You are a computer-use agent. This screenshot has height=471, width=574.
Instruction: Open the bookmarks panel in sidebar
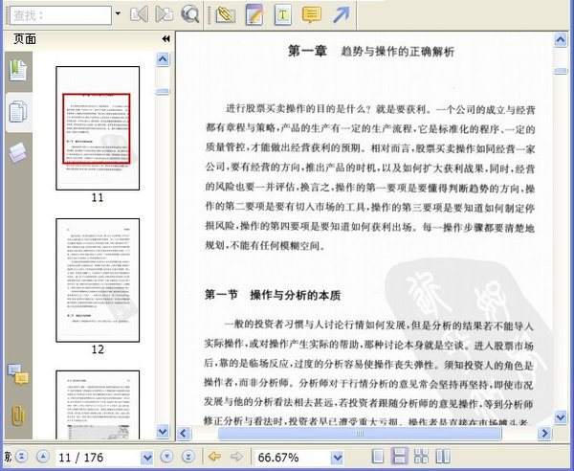pyautogui.click(x=17, y=70)
